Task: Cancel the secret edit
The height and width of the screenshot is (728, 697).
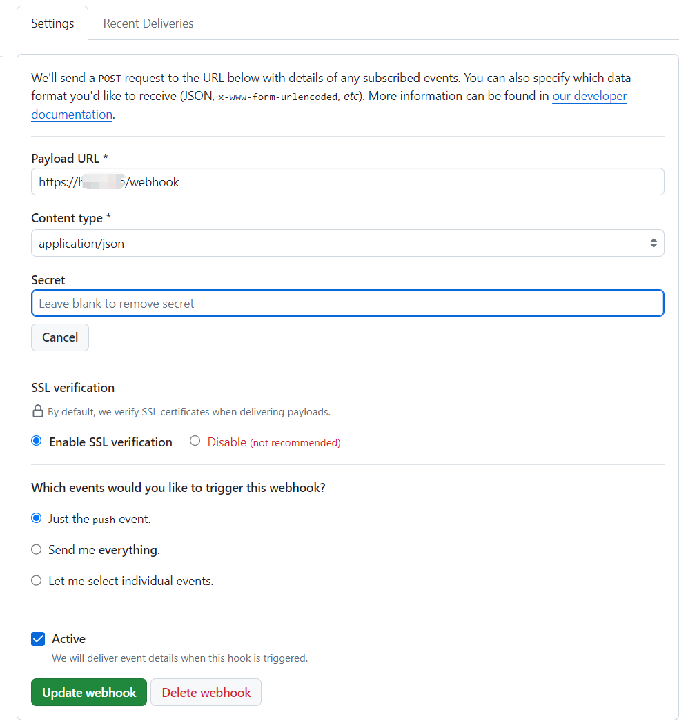Action: tap(60, 337)
